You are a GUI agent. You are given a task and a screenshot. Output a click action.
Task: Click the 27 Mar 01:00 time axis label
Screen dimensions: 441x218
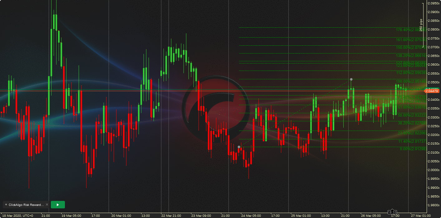tap(421, 216)
